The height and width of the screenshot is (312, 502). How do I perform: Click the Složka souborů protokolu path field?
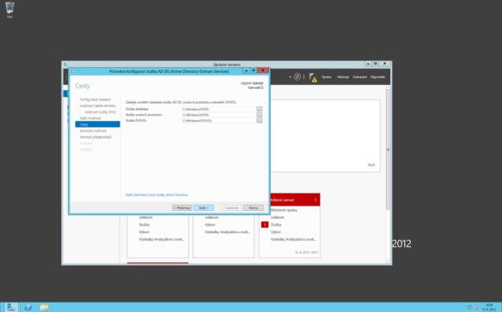[x=218, y=115]
